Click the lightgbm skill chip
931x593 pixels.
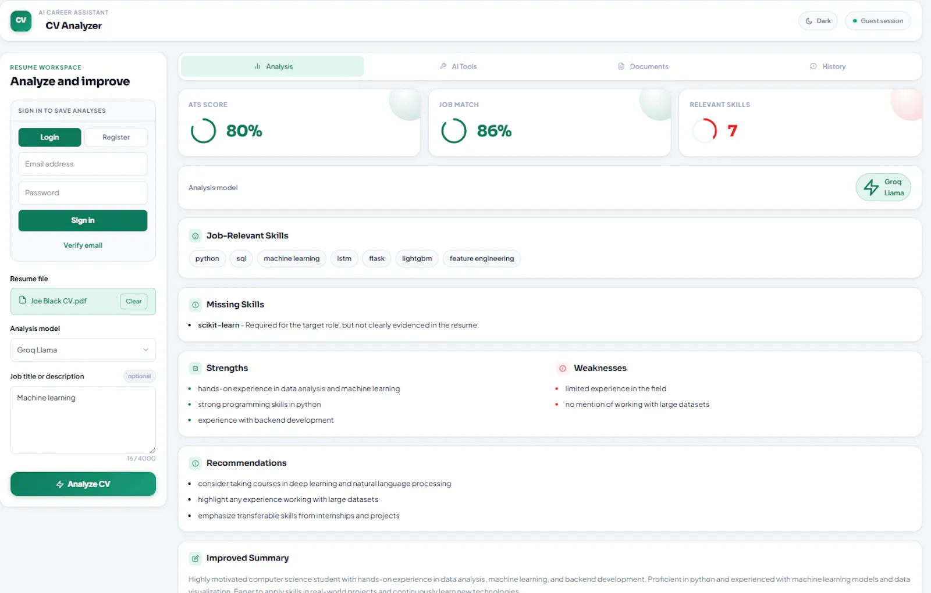coord(417,258)
